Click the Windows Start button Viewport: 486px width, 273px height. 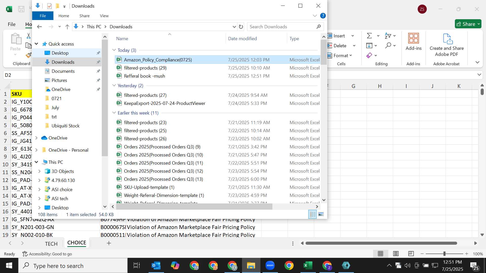click(x=9, y=266)
